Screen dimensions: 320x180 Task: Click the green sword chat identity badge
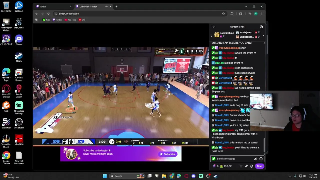click(213, 159)
